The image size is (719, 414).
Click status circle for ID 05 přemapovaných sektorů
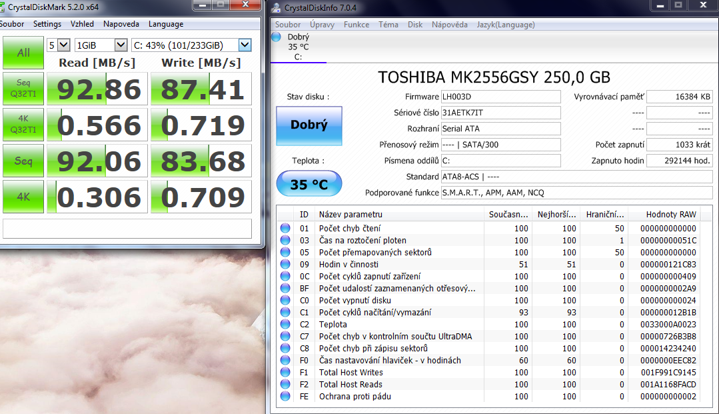[285, 252]
